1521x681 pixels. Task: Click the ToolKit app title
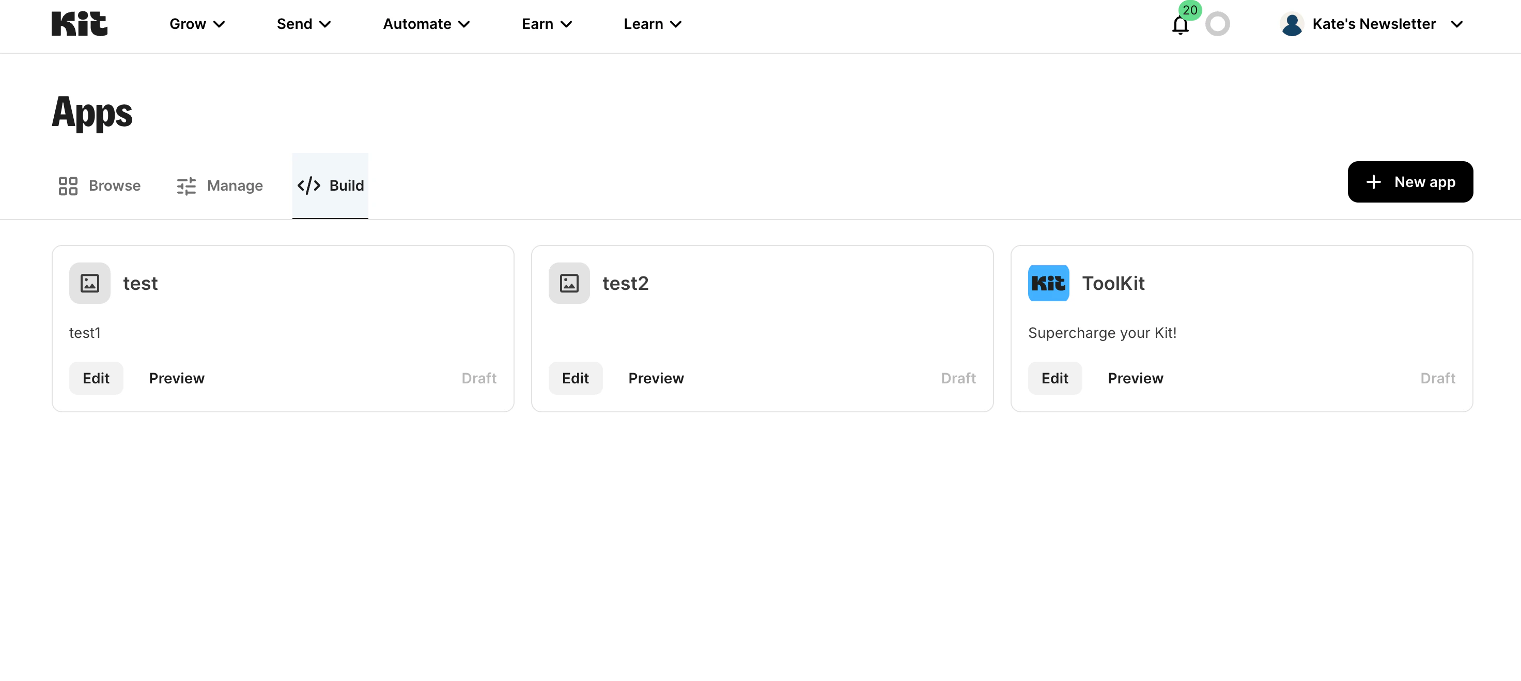[1113, 284]
